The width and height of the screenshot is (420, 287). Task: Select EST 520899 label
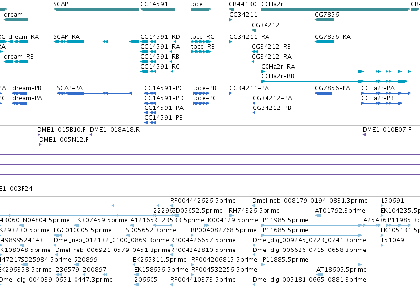click(x=86, y=260)
